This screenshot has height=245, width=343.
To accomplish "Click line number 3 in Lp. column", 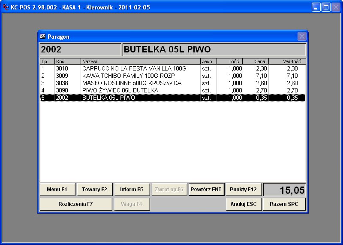I will (43, 83).
